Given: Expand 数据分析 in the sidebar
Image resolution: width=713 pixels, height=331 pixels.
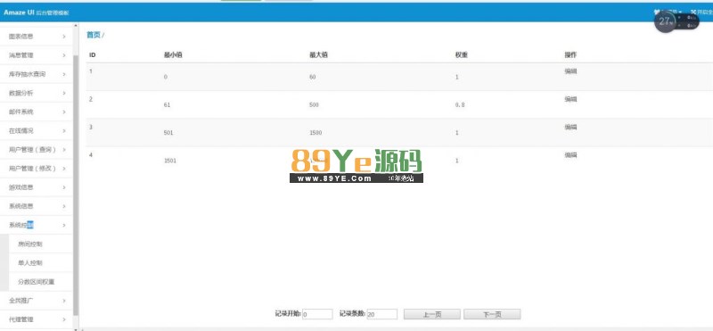Looking at the screenshot, I should click(x=37, y=93).
